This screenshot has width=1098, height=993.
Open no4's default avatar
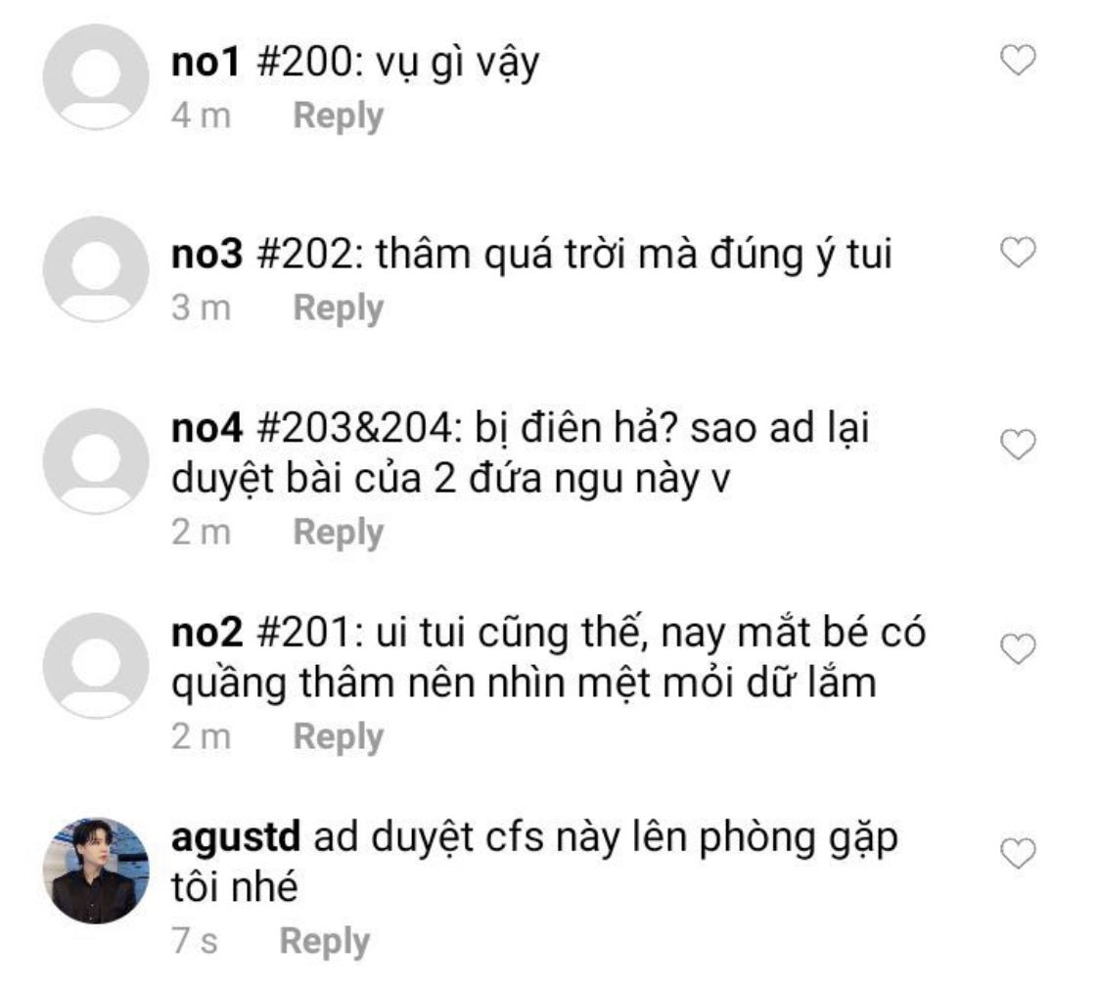tap(96, 461)
